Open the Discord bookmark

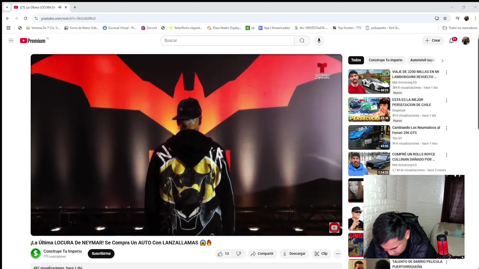point(149,28)
